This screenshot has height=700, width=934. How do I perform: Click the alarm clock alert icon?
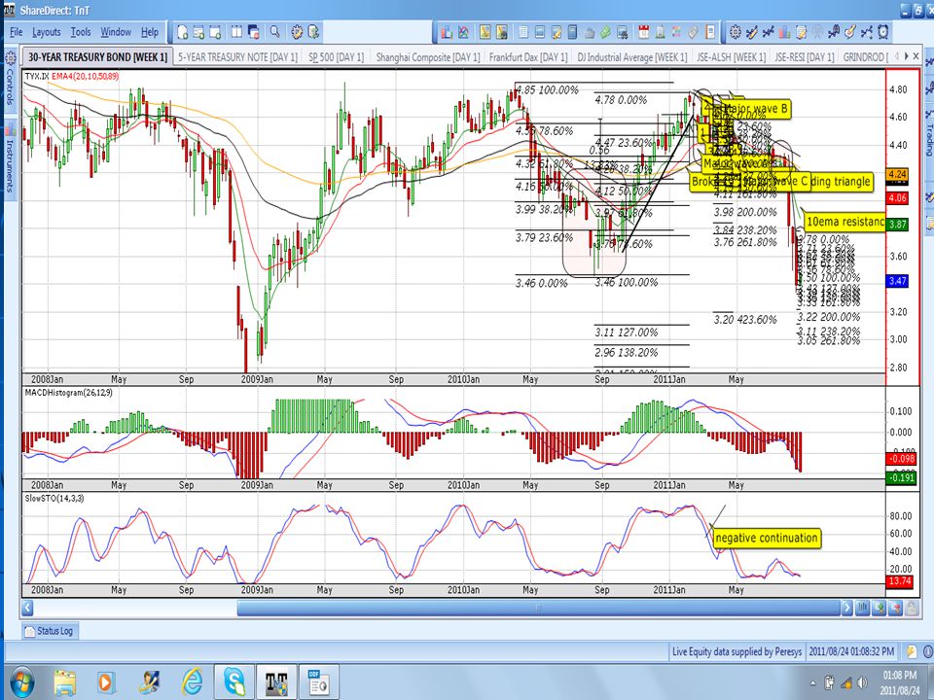[882, 31]
